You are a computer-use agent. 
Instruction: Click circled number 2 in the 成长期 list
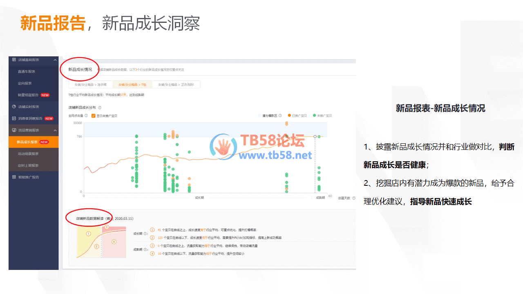tap(152, 237)
